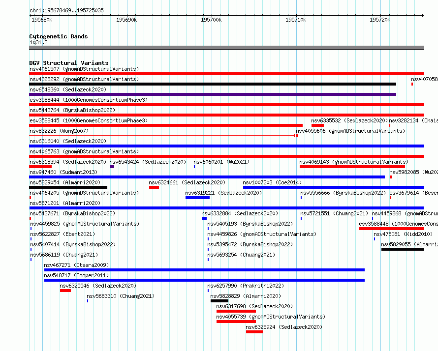The height and width of the screenshot is (351, 438).
Task: Click the long blue bar of nsv5871201
Action: tap(226, 208)
